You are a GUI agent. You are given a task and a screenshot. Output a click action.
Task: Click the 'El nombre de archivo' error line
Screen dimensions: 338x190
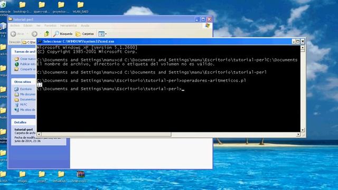(x=126, y=64)
